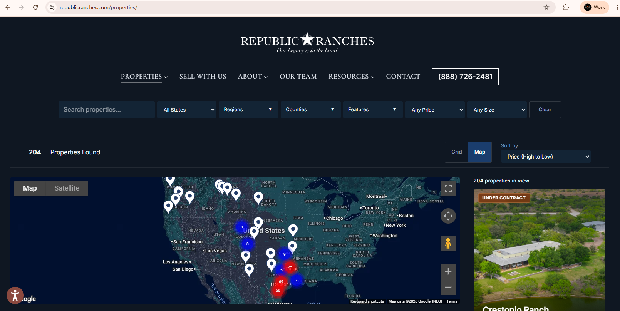Image resolution: width=620 pixels, height=311 pixels.
Task: Open map Keyboard shortcuts link
Action: click(x=367, y=301)
